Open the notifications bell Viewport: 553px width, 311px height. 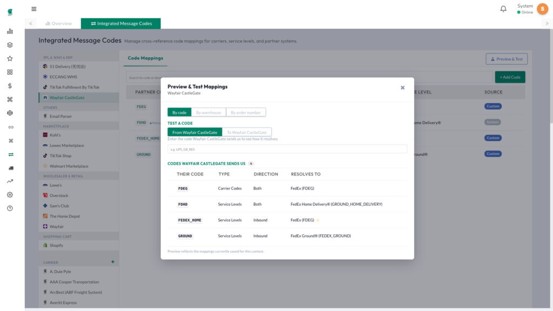(x=503, y=9)
